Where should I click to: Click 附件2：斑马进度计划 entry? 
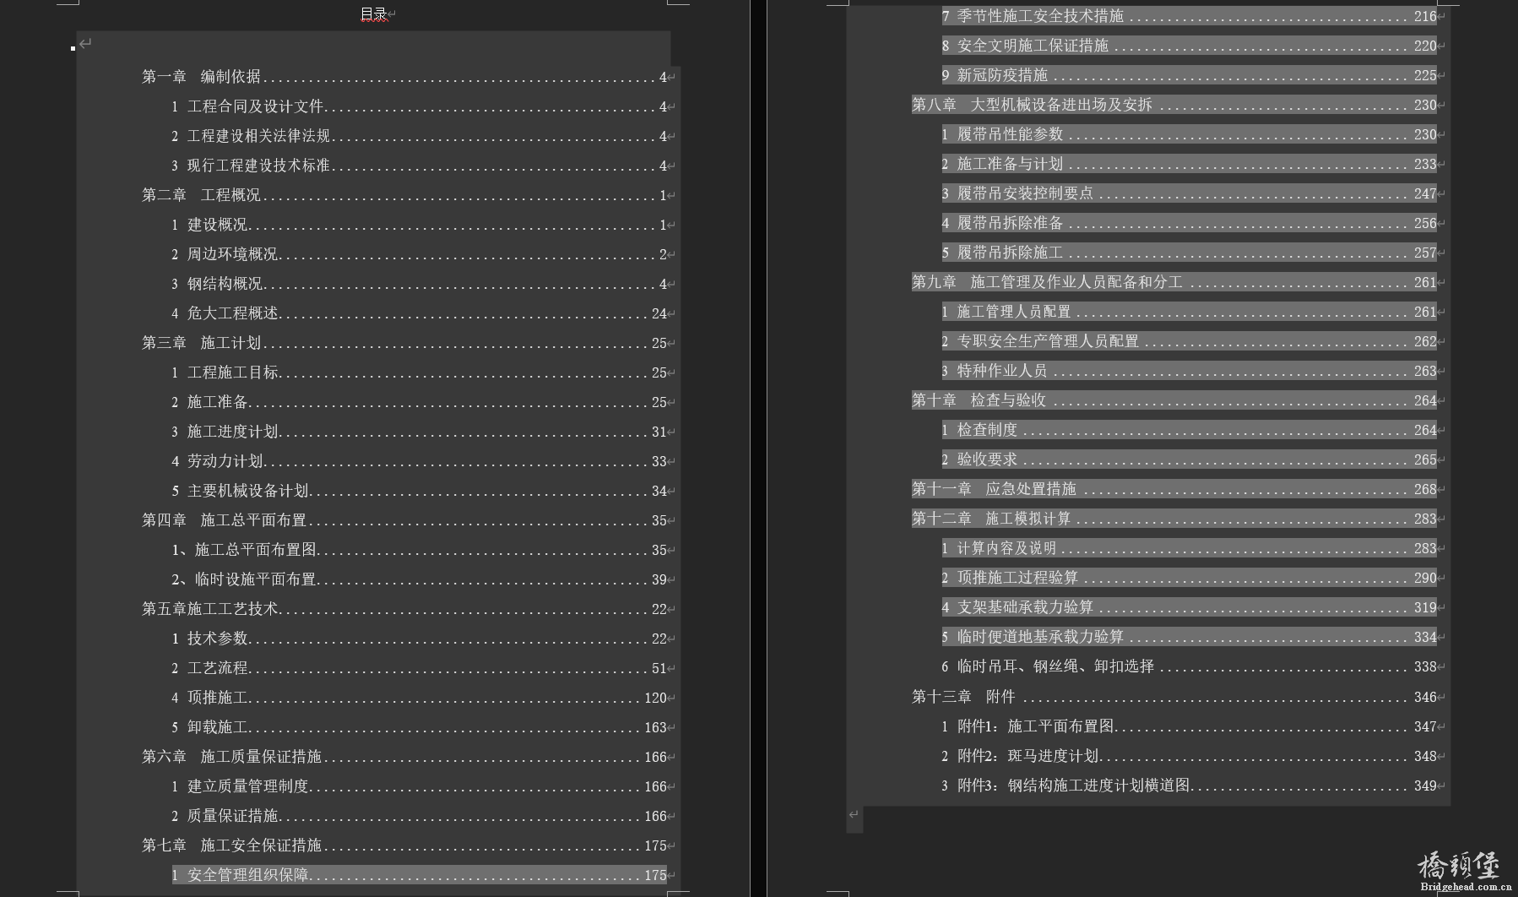1190,756
